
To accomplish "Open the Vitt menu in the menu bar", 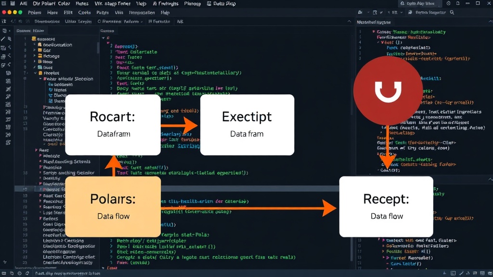I will (119, 13).
